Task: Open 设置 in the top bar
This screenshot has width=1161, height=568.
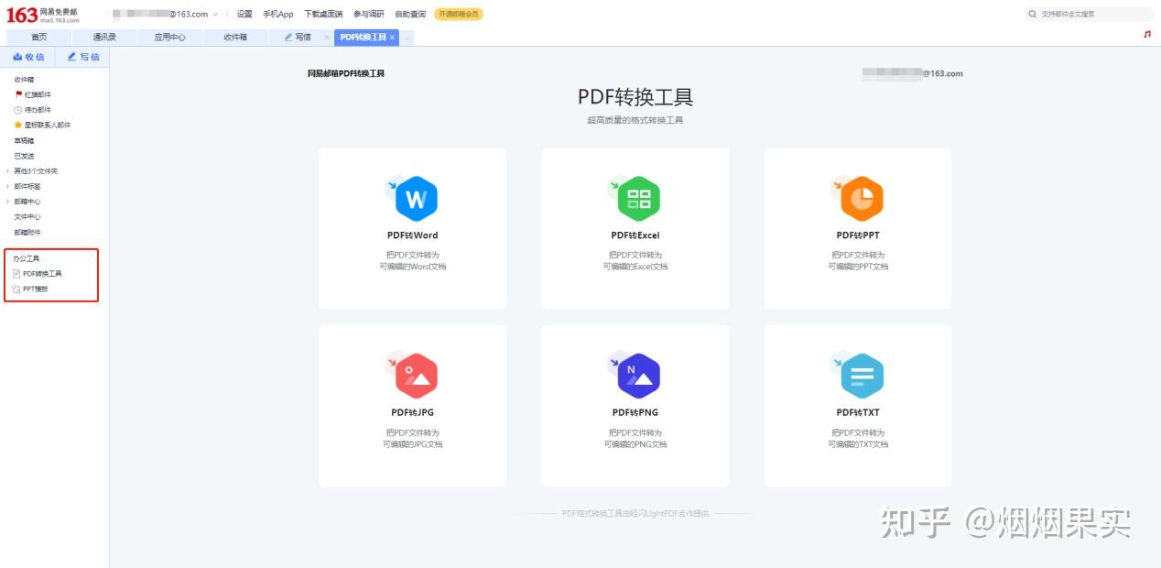Action: (244, 15)
